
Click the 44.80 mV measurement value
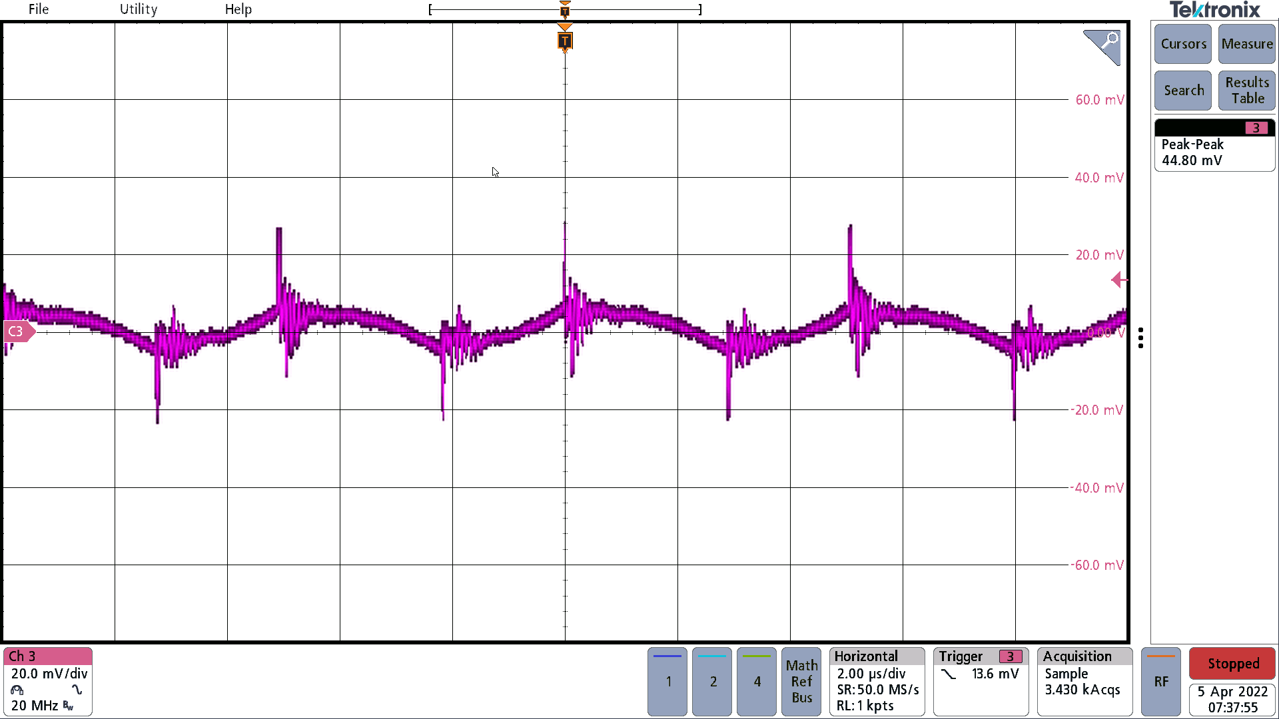coord(1192,160)
